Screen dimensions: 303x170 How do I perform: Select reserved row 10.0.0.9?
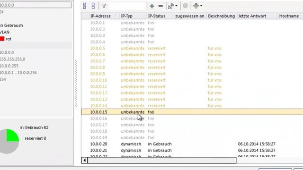pyautogui.click(x=192, y=74)
